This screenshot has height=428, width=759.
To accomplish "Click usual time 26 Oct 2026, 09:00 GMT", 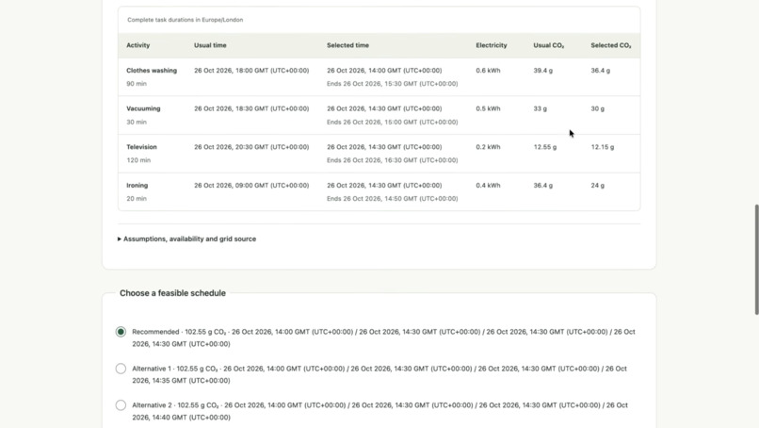I will [x=251, y=185].
